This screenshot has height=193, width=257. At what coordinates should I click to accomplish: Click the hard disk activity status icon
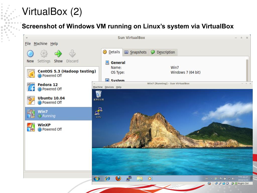point(209,183)
